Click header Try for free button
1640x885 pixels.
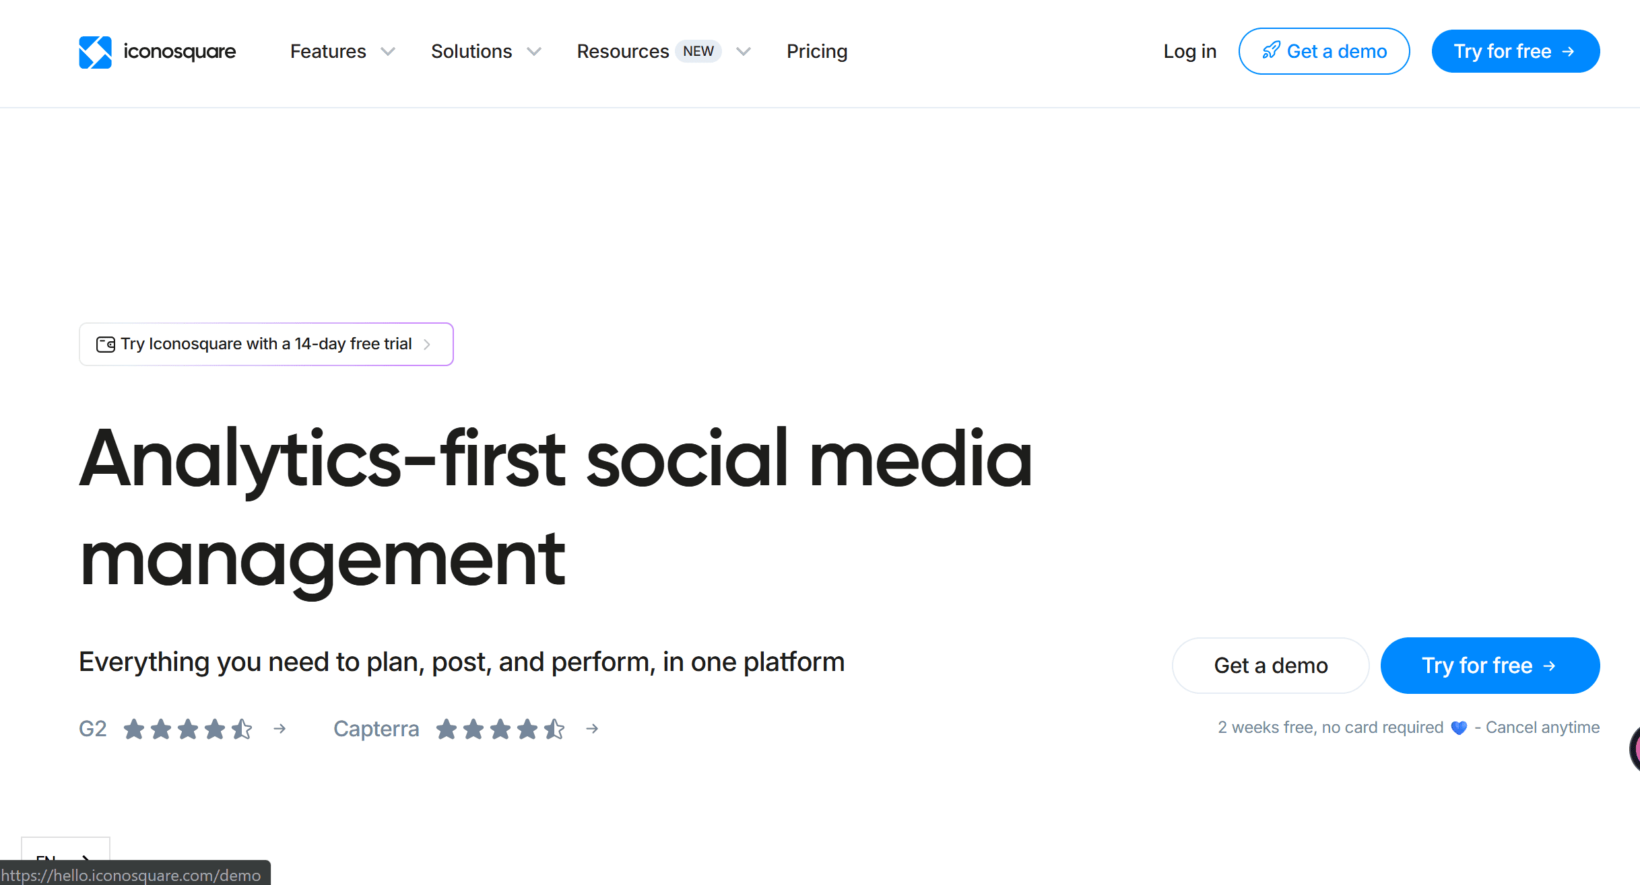pyautogui.click(x=1515, y=51)
